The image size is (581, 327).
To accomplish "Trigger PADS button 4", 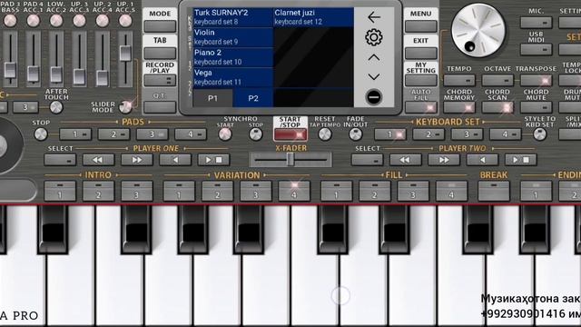I will (191, 134).
